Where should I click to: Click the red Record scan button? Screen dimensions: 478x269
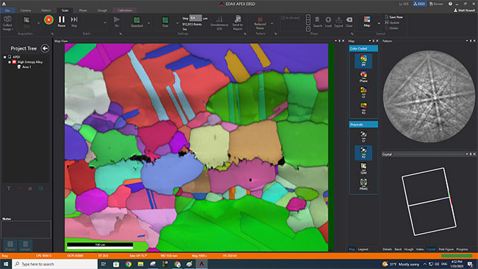coord(49,20)
